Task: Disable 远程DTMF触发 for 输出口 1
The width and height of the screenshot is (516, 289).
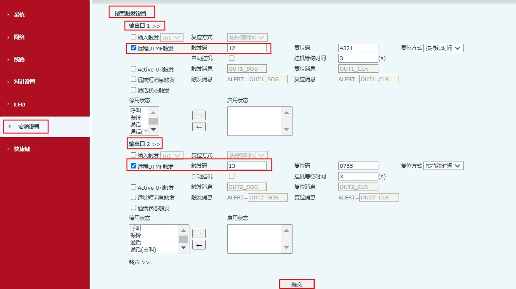Action: pos(133,48)
